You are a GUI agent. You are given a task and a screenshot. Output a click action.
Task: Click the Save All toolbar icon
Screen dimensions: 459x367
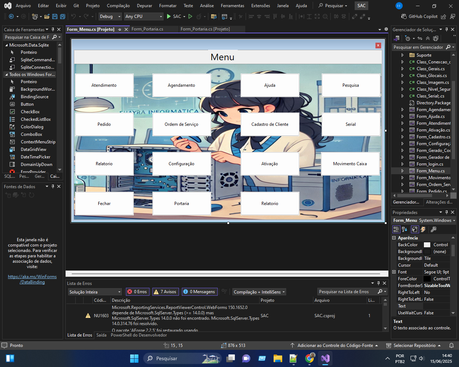(62, 16)
